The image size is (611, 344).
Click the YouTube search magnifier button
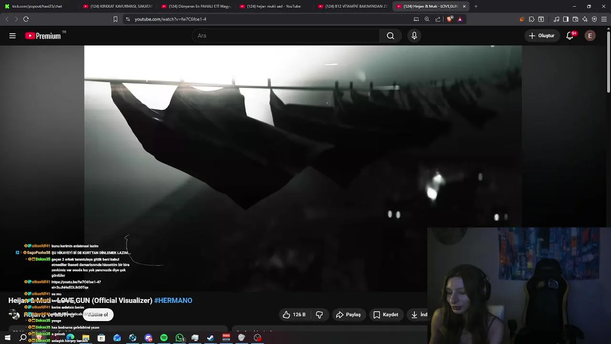(390, 36)
